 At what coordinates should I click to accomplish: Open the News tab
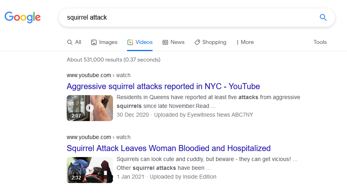[x=173, y=42]
